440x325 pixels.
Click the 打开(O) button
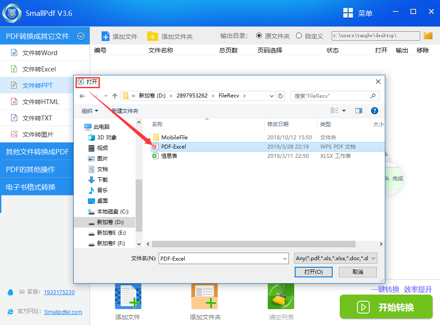314,272
